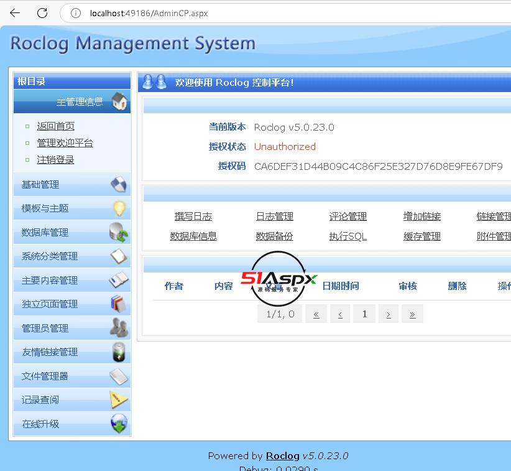Log out via 注销登录 link
The width and height of the screenshot is (511, 471).
[x=56, y=160]
